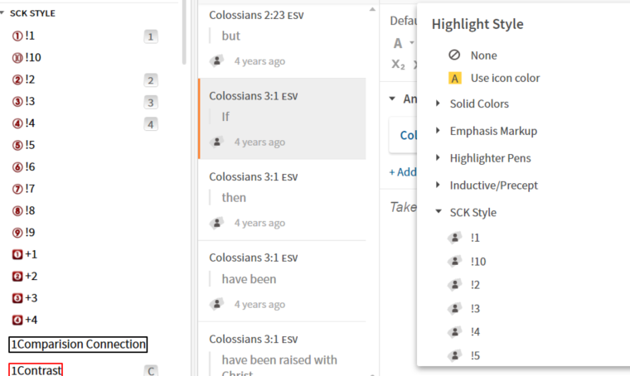Select the !7 circled-seven style icon
Screen dimensions: 630x376
[x=17, y=189]
